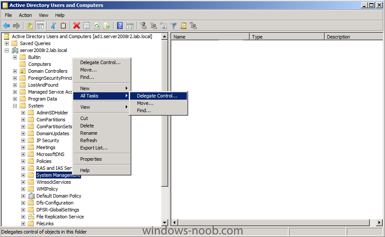Expand the AdminSDHolder node
385x237 pixels.
click(x=23, y=113)
